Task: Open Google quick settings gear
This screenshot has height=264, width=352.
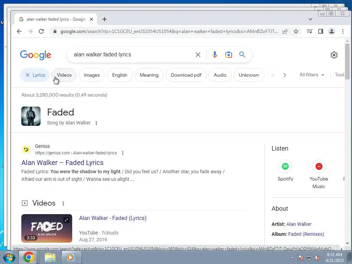Action: click(334, 55)
